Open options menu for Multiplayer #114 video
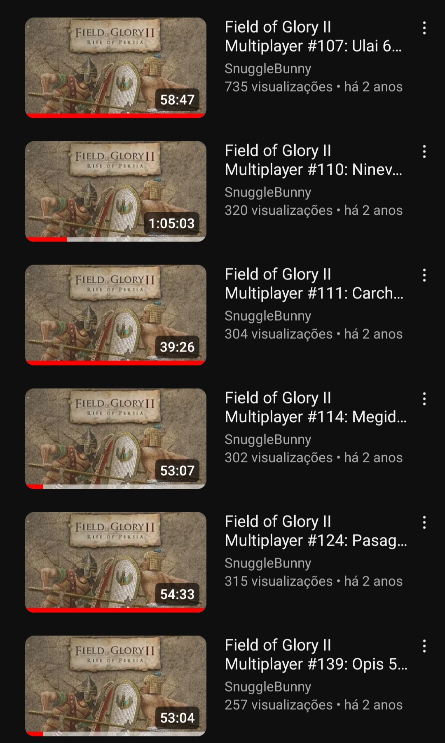 424,399
